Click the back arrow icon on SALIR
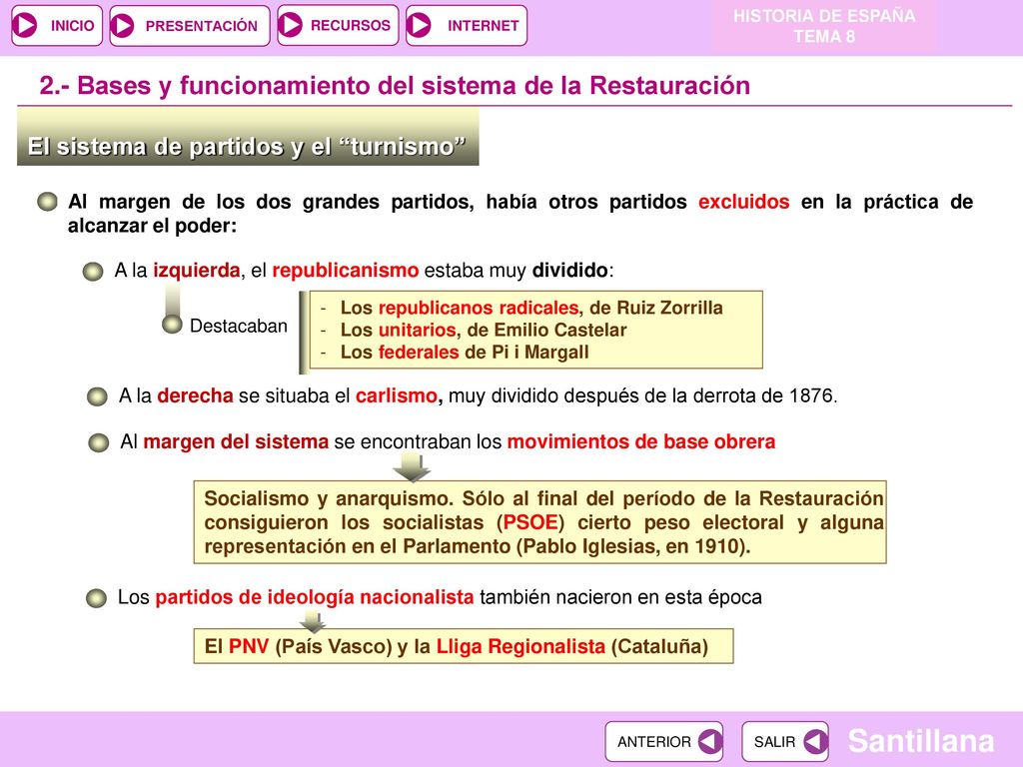 (x=815, y=742)
